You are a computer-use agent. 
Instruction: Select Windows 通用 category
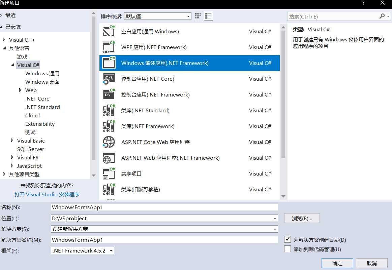click(42, 73)
